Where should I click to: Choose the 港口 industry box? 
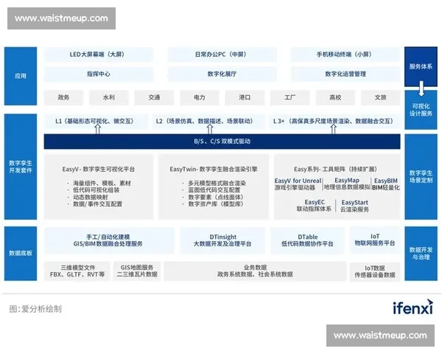(245, 97)
